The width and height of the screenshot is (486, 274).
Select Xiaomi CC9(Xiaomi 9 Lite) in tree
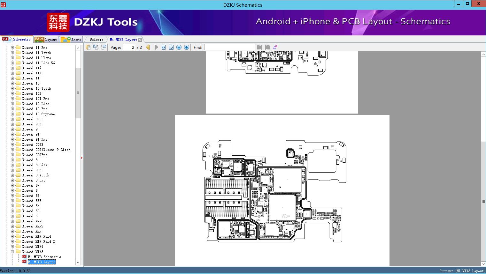[x=46, y=150]
